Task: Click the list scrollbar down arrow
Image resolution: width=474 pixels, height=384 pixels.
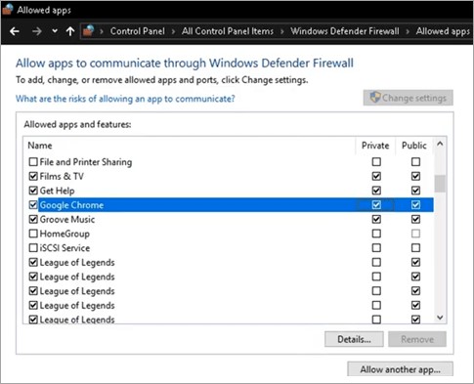Action: point(440,318)
